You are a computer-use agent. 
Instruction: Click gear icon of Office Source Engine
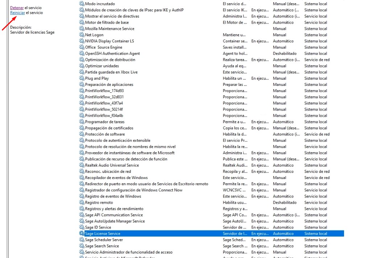(x=81, y=47)
